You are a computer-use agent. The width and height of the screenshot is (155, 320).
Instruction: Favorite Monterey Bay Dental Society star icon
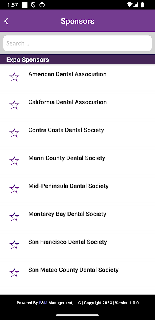(14, 216)
